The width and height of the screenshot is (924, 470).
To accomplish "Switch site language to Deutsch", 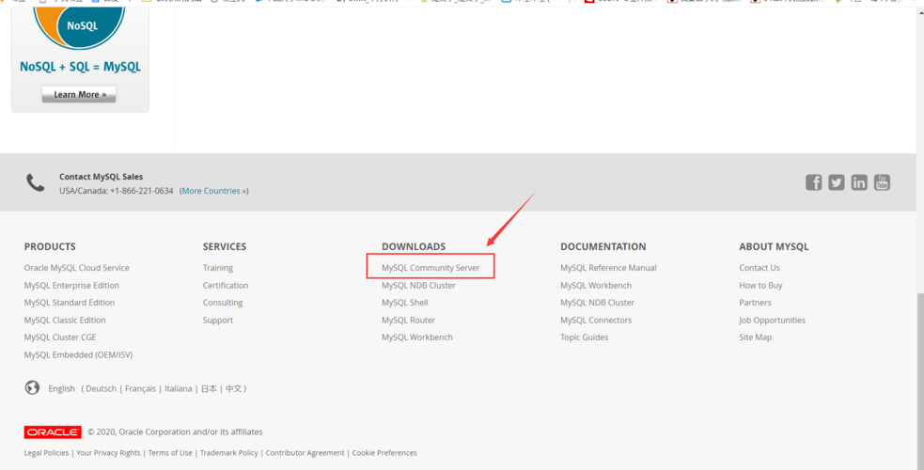I will (x=102, y=389).
